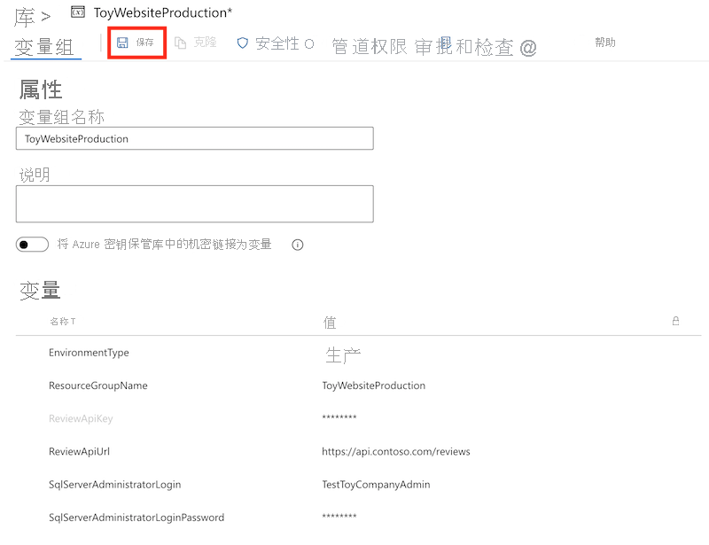The width and height of the screenshot is (709, 545).
Task: Open the Approvals and checks (审批和检查) item
Action: (464, 47)
